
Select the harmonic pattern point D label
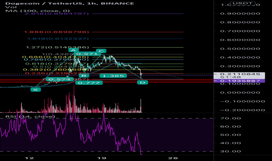[142, 83]
